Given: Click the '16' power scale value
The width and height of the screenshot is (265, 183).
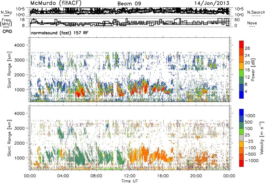Looking at the screenshot, I should tap(247, 70).
